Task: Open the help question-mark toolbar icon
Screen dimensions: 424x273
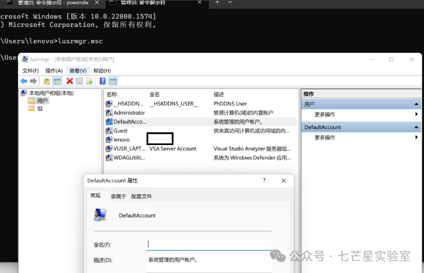Action: point(102,81)
